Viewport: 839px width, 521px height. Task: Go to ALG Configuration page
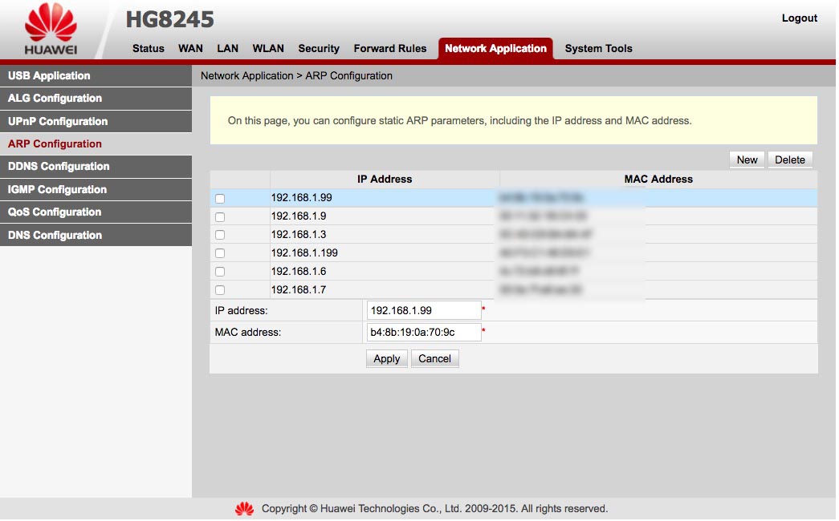point(96,99)
